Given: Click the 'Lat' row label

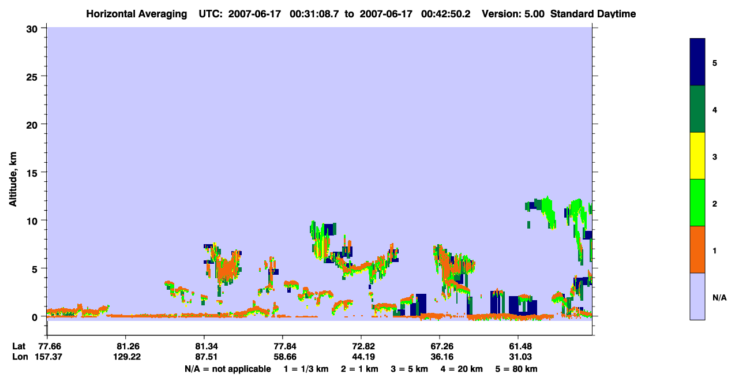Looking at the screenshot, I should tap(19, 346).
